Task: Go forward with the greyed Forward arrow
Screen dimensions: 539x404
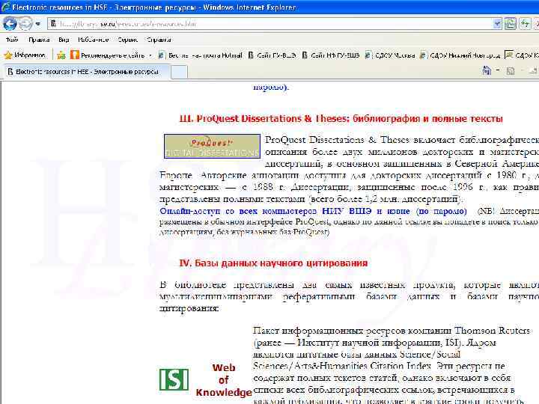Action: click(25, 24)
